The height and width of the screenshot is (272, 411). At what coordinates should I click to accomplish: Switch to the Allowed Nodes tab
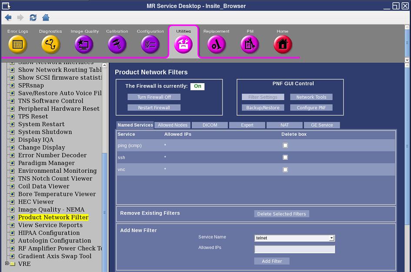[172, 125]
